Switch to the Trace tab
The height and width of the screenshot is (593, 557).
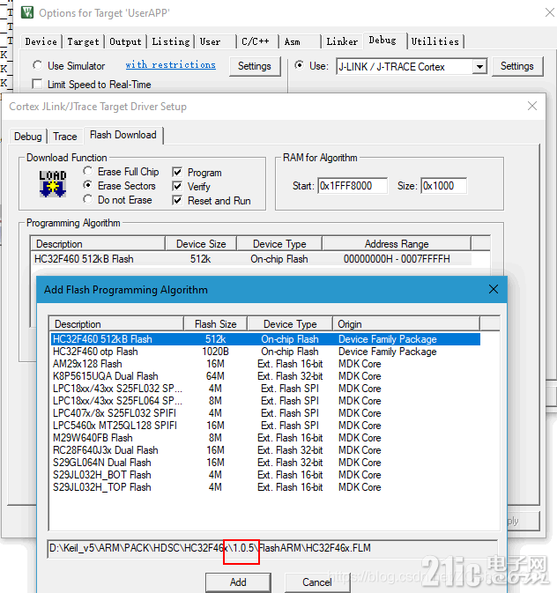pos(65,137)
